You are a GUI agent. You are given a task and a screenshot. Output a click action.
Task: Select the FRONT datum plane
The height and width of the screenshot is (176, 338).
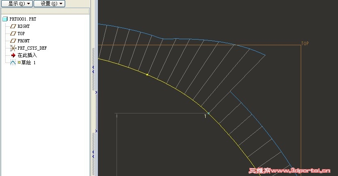tap(23, 41)
